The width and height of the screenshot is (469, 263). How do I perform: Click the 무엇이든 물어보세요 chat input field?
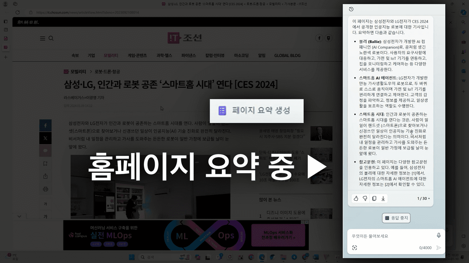point(388,236)
